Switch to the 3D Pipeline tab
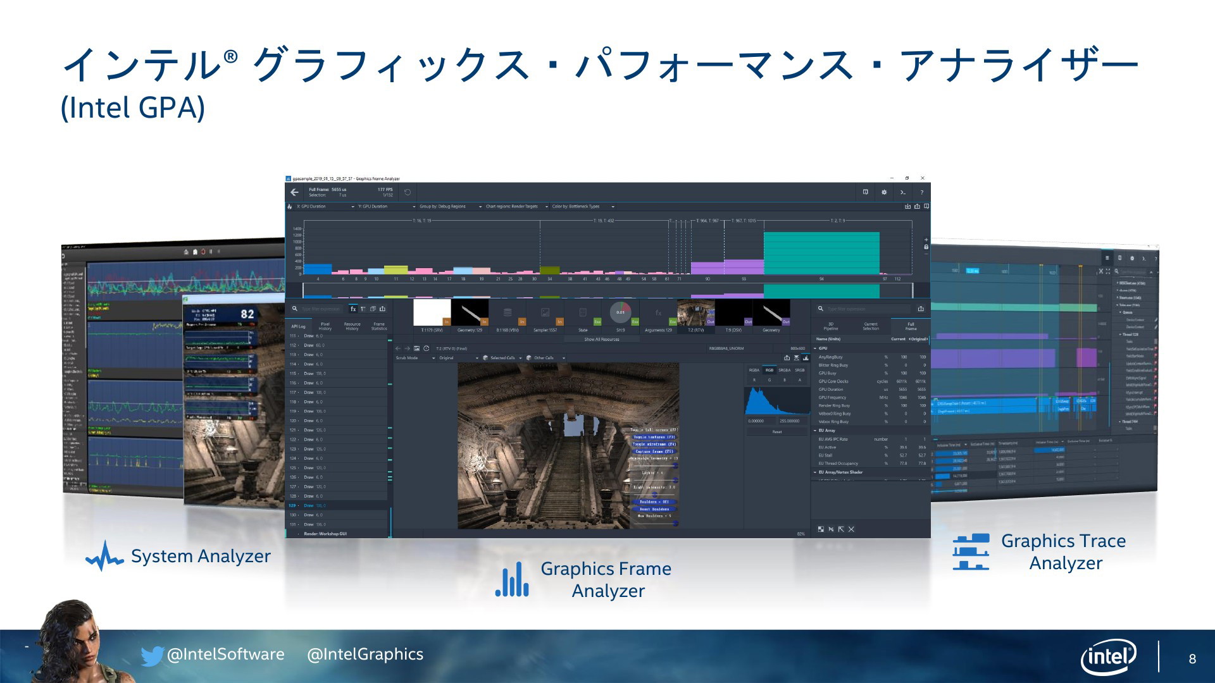1215x683 pixels. coord(831,326)
